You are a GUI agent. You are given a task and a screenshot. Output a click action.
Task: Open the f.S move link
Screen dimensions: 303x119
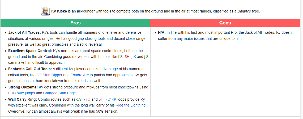coord(120,57)
